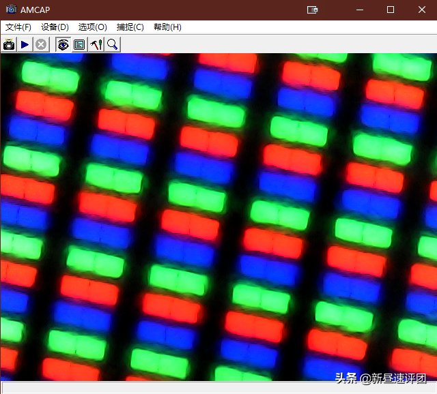Click the camera snapshot toolbar icon

9,44
